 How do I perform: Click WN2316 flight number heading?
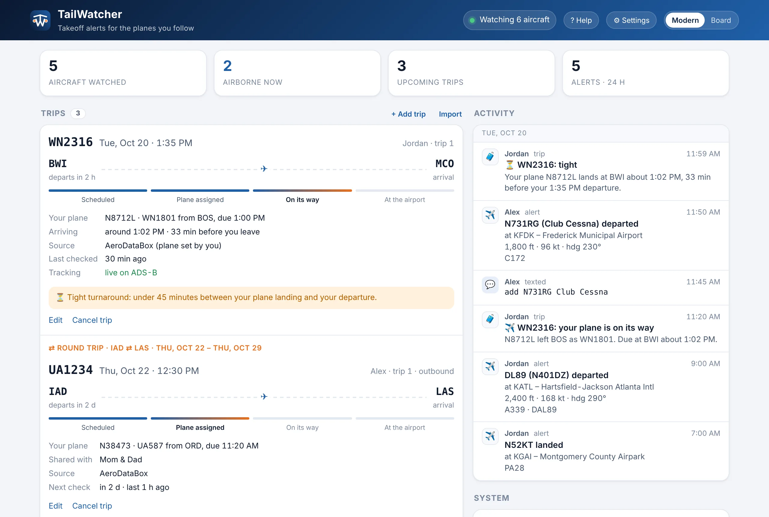click(x=71, y=142)
